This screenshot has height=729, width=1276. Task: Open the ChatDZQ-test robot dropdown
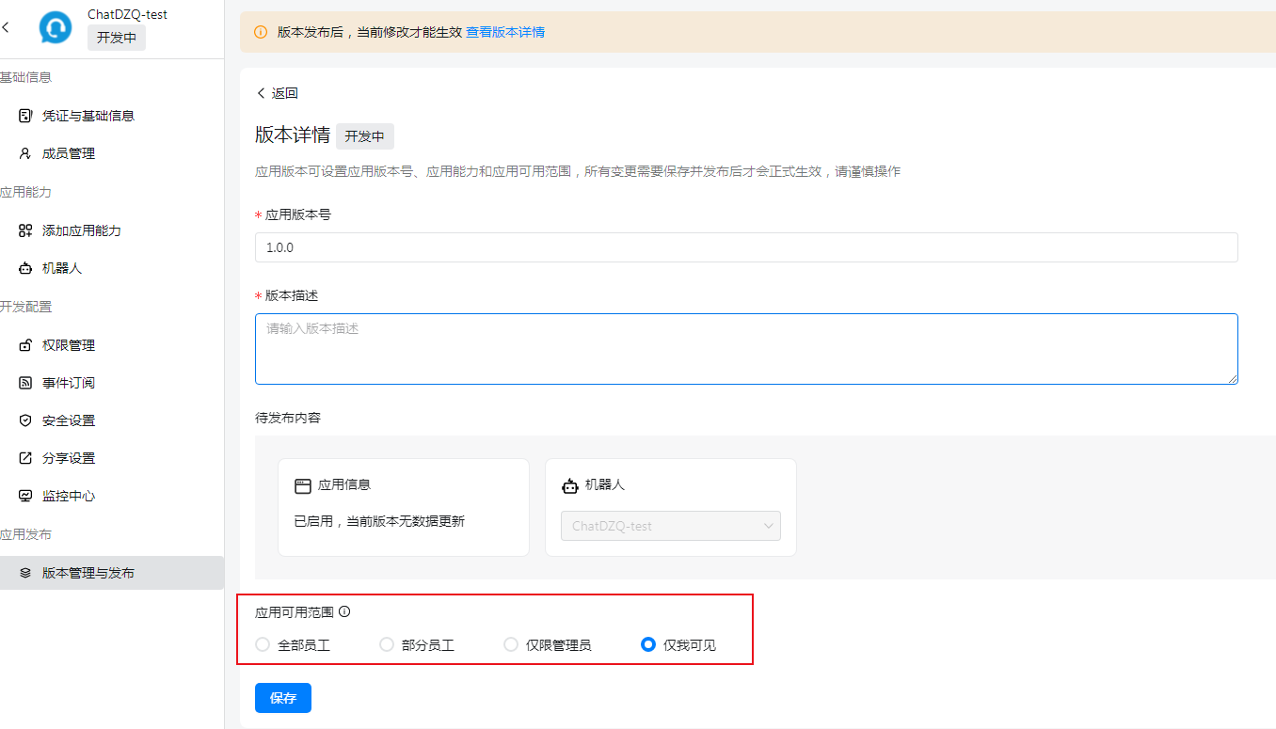coord(671,526)
